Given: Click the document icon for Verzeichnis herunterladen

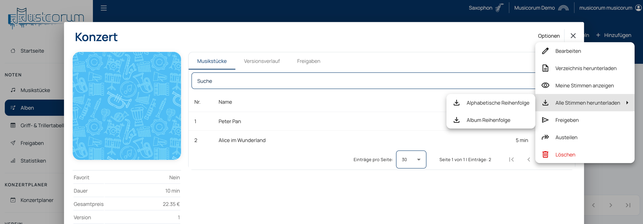Looking at the screenshot, I should [x=545, y=68].
